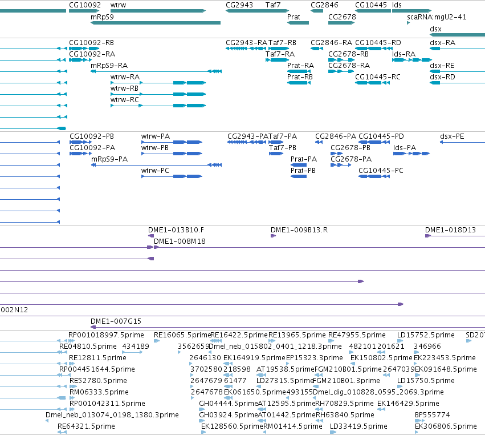Select EST Dmel_neb_013074_0198_1380.3prime
The width and height of the screenshot is (485, 435).
pos(47,421)
